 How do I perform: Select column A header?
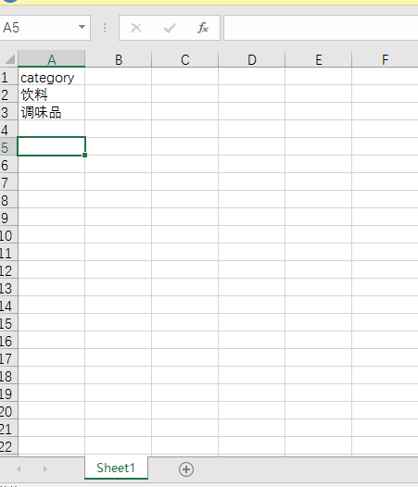click(51, 58)
